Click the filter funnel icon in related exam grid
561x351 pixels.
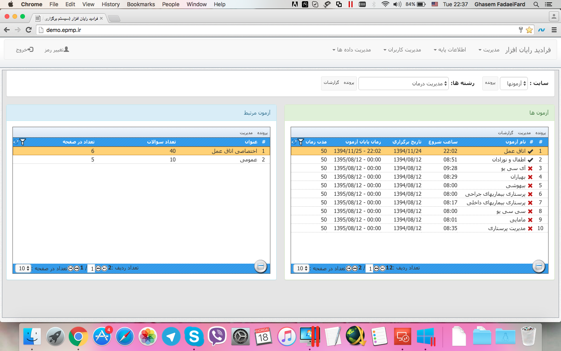23,142
